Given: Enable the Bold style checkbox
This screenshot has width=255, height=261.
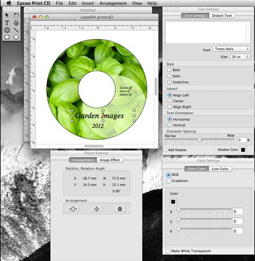Looking at the screenshot, I should (x=170, y=70).
